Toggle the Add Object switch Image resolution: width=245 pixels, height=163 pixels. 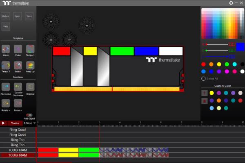pos(29,115)
